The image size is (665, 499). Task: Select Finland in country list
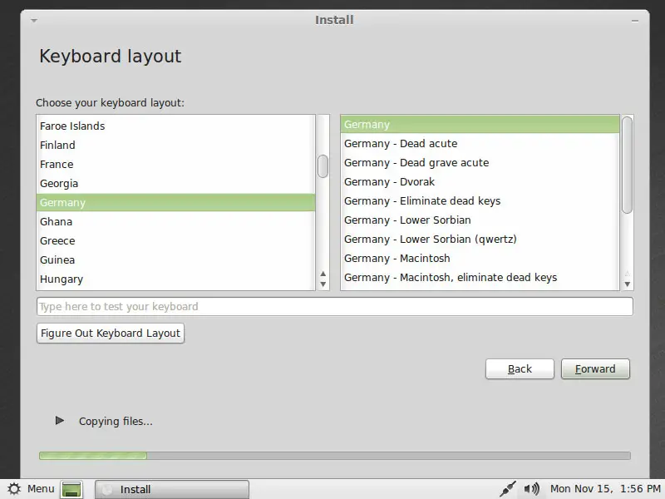(x=175, y=145)
